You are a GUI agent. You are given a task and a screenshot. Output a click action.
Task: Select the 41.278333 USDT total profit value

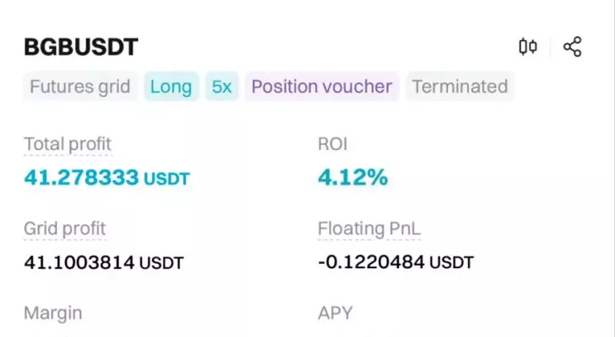tap(107, 177)
